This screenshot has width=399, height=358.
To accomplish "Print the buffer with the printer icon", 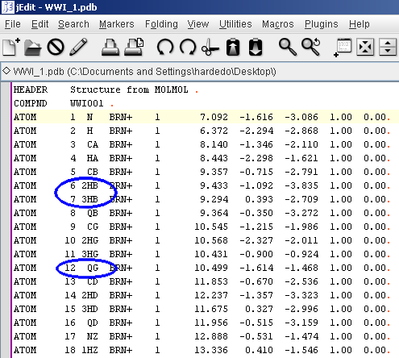I will [110, 48].
